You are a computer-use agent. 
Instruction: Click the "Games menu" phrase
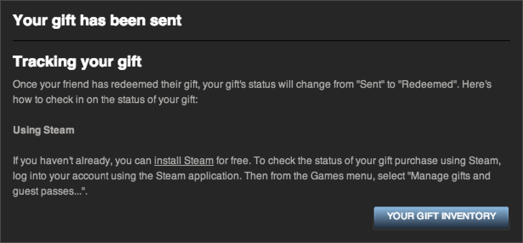345,176
